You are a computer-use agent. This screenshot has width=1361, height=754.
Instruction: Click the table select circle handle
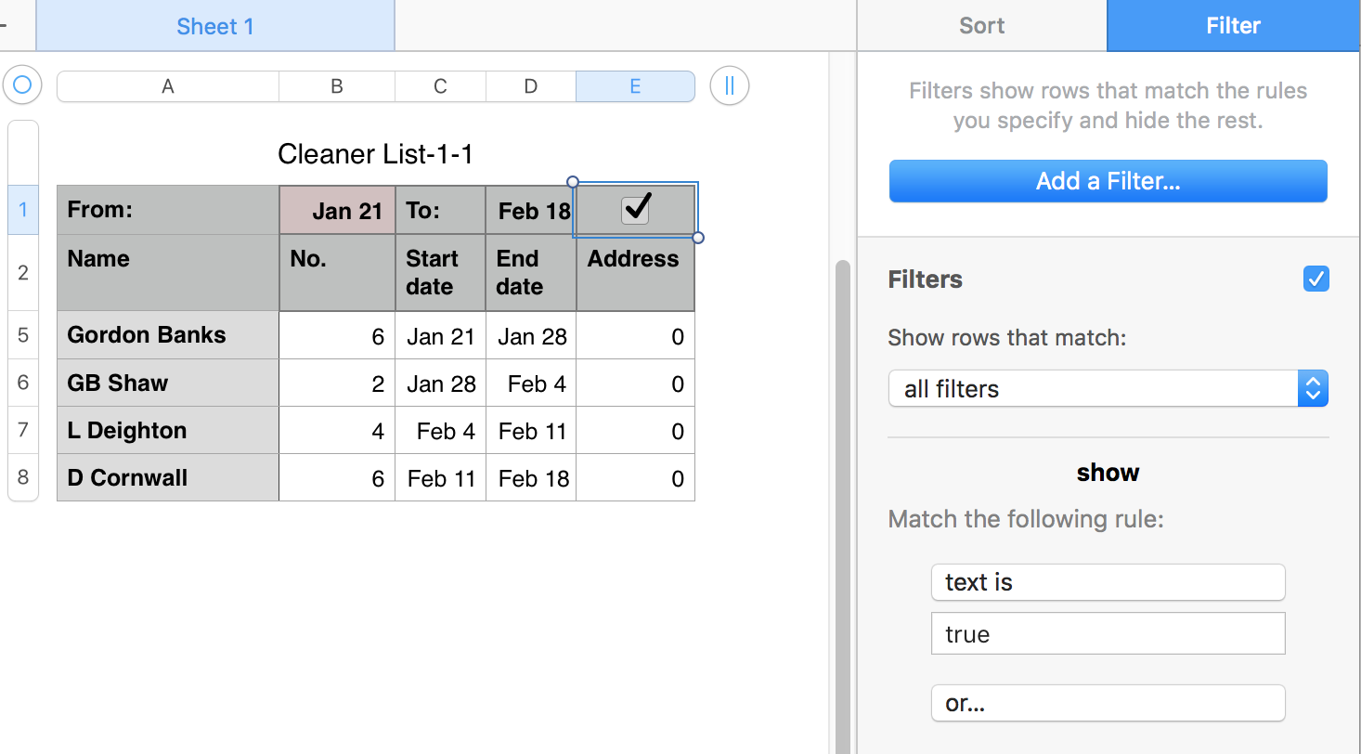coord(22,86)
